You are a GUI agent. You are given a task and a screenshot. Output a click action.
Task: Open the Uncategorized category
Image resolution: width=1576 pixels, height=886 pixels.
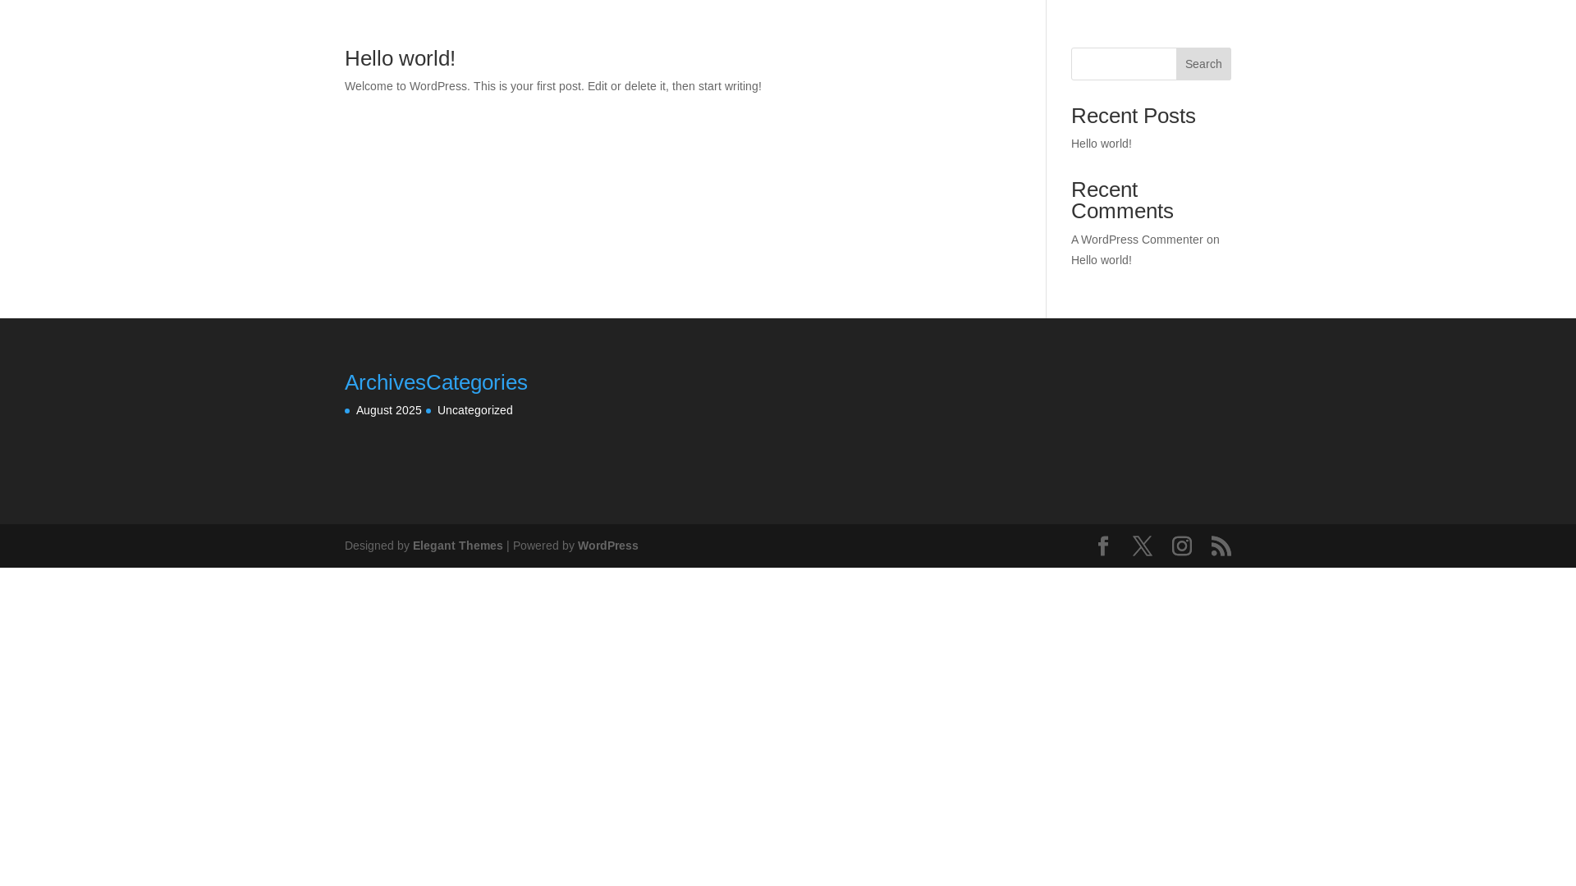[x=475, y=410]
